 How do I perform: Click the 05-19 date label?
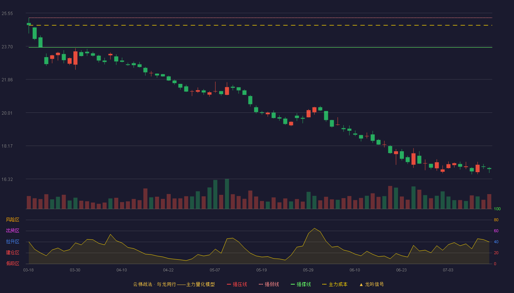pyautogui.click(x=261, y=270)
